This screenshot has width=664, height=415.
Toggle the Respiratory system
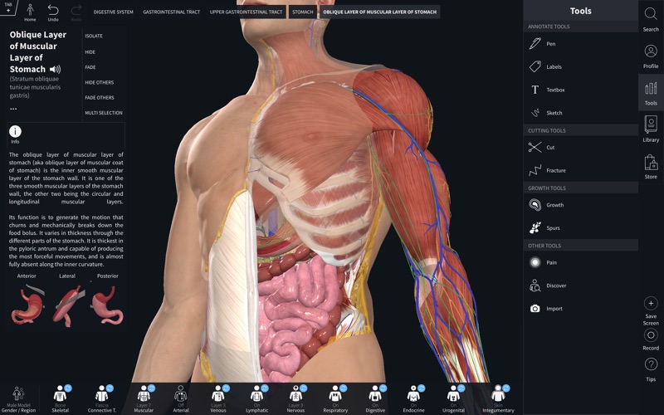[x=335, y=398]
